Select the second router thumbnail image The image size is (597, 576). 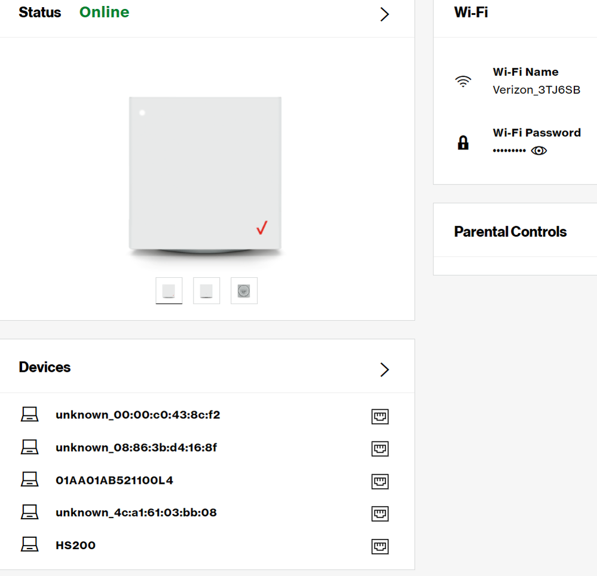point(206,291)
